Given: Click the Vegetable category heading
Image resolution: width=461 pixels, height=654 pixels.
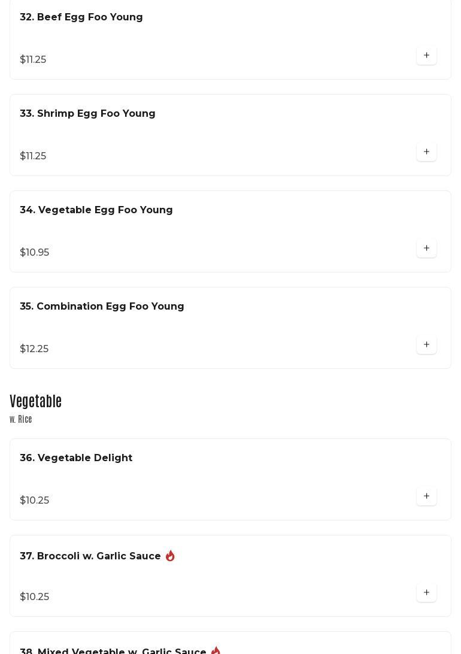Looking at the screenshot, I should click(x=36, y=401).
